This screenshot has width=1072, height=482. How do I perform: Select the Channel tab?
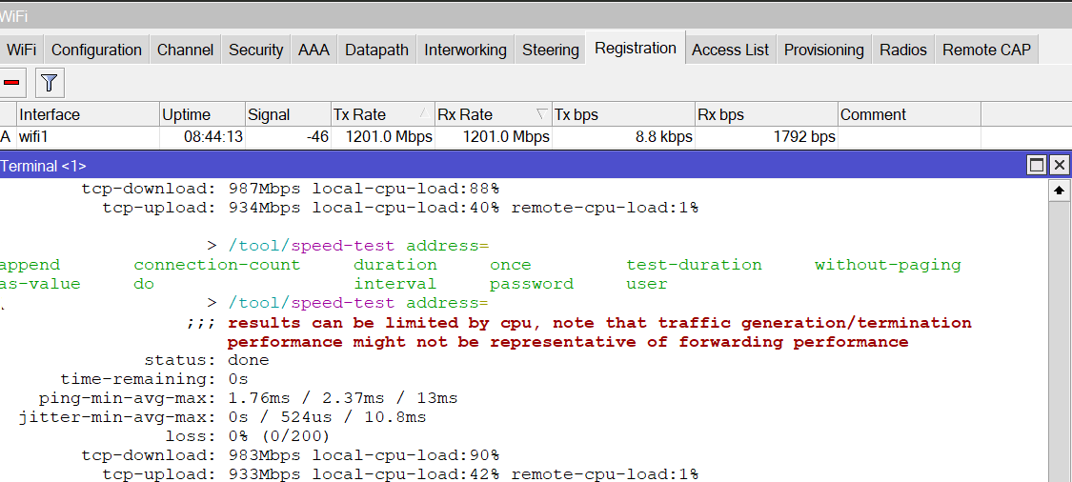[185, 50]
